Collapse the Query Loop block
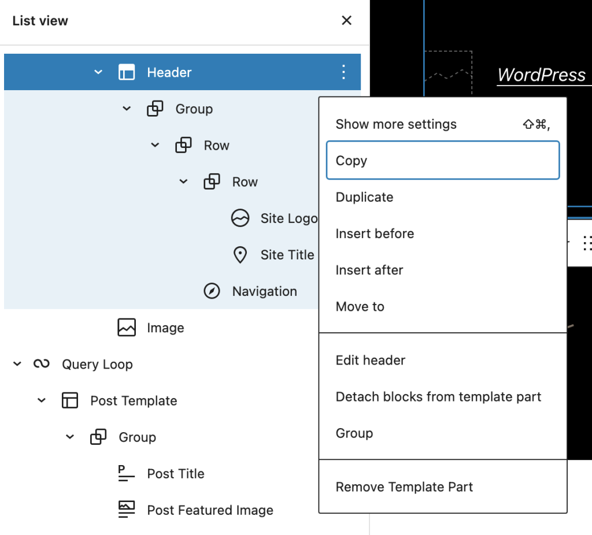Screen dimensions: 592x535 pos(17,364)
